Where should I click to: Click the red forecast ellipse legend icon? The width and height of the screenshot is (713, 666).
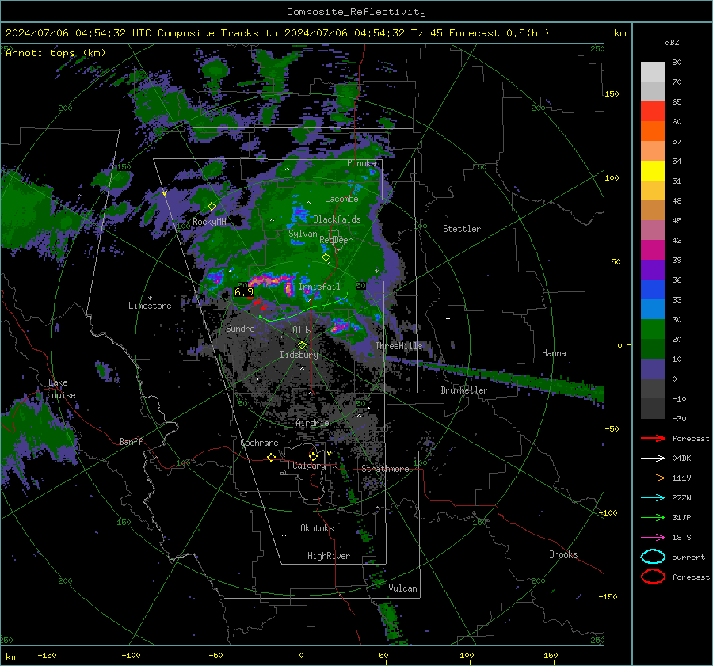(x=653, y=577)
